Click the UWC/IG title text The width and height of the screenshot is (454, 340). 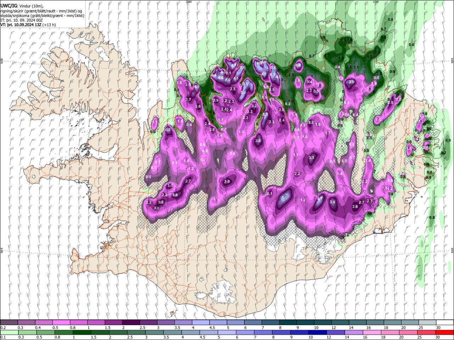(x=8, y=6)
